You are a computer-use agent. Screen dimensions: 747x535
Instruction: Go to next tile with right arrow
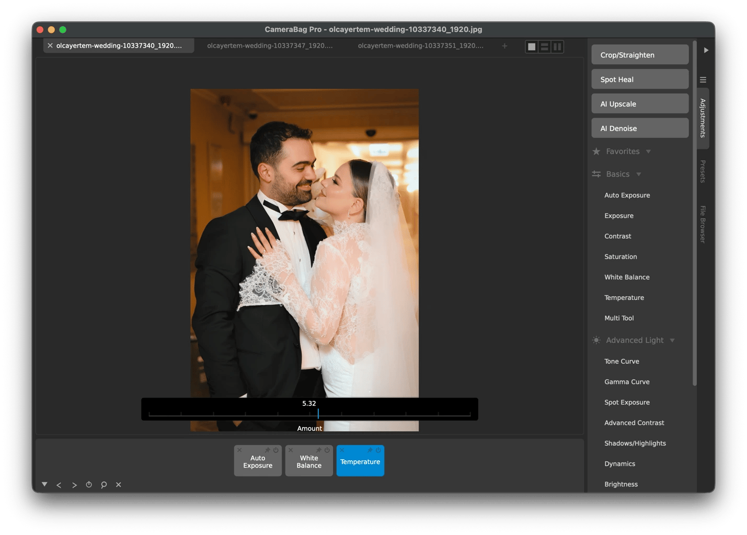(74, 485)
